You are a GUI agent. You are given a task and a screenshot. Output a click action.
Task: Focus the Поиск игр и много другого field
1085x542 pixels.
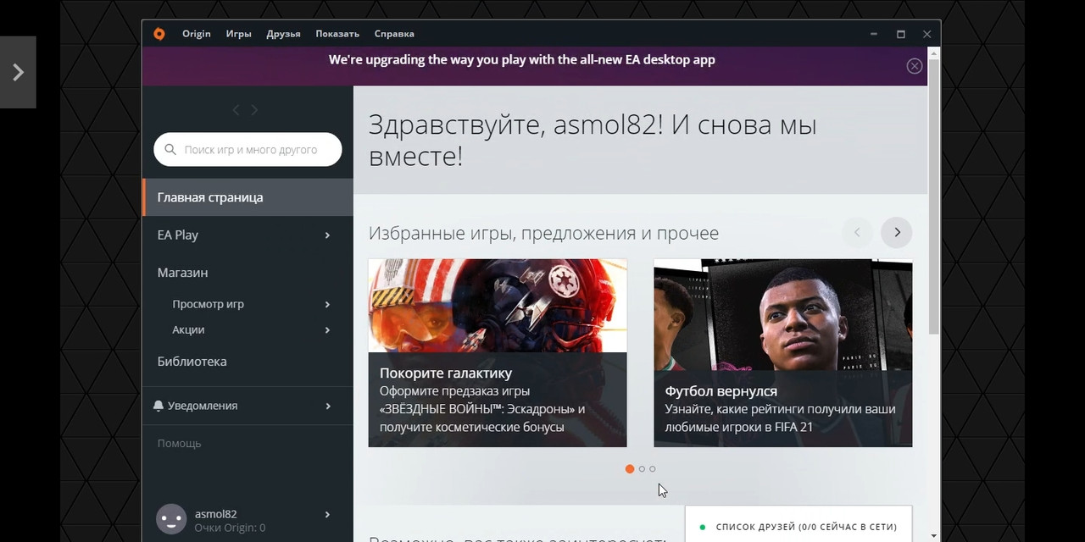(x=248, y=150)
